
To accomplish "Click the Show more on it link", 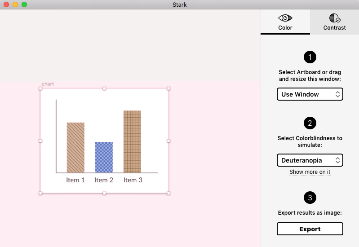I will tap(310, 172).
